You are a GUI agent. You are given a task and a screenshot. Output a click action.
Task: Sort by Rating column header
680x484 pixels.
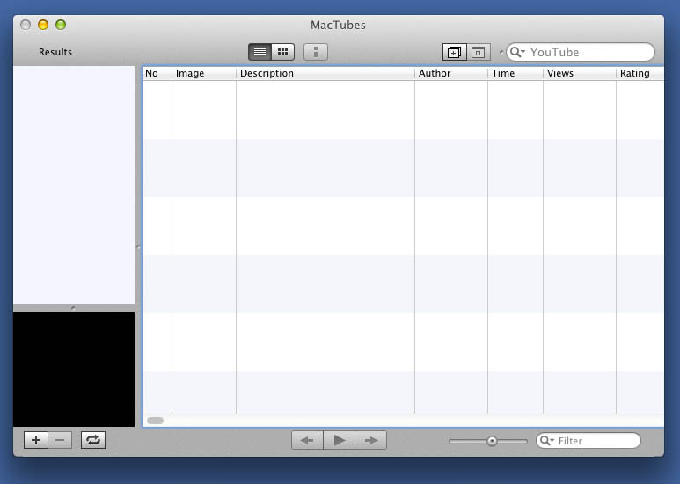[x=640, y=73]
